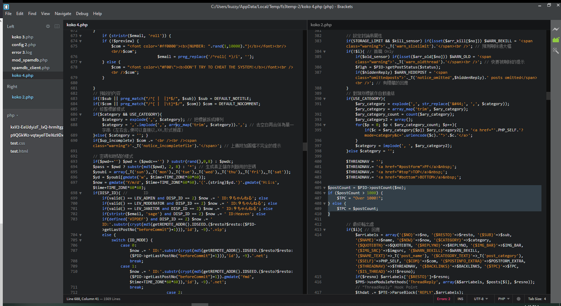This screenshot has width=561, height=306.
Task: Open spamdb_client.php from working files
Action: tap(30, 68)
